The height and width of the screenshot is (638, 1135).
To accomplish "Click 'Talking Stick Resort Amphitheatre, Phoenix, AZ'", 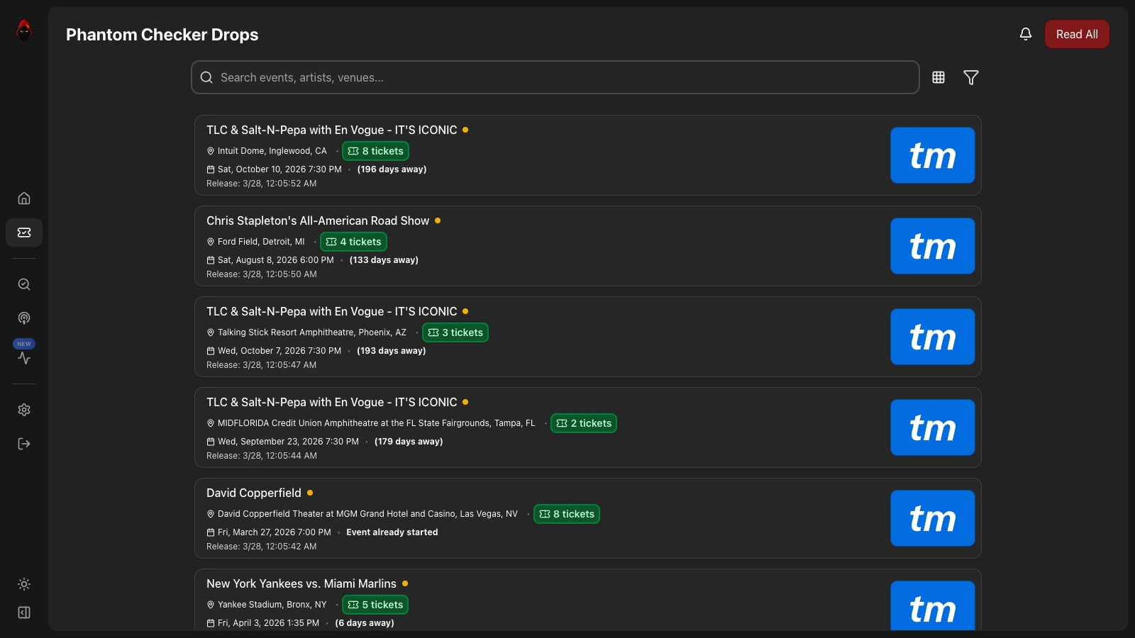I will [x=312, y=332].
